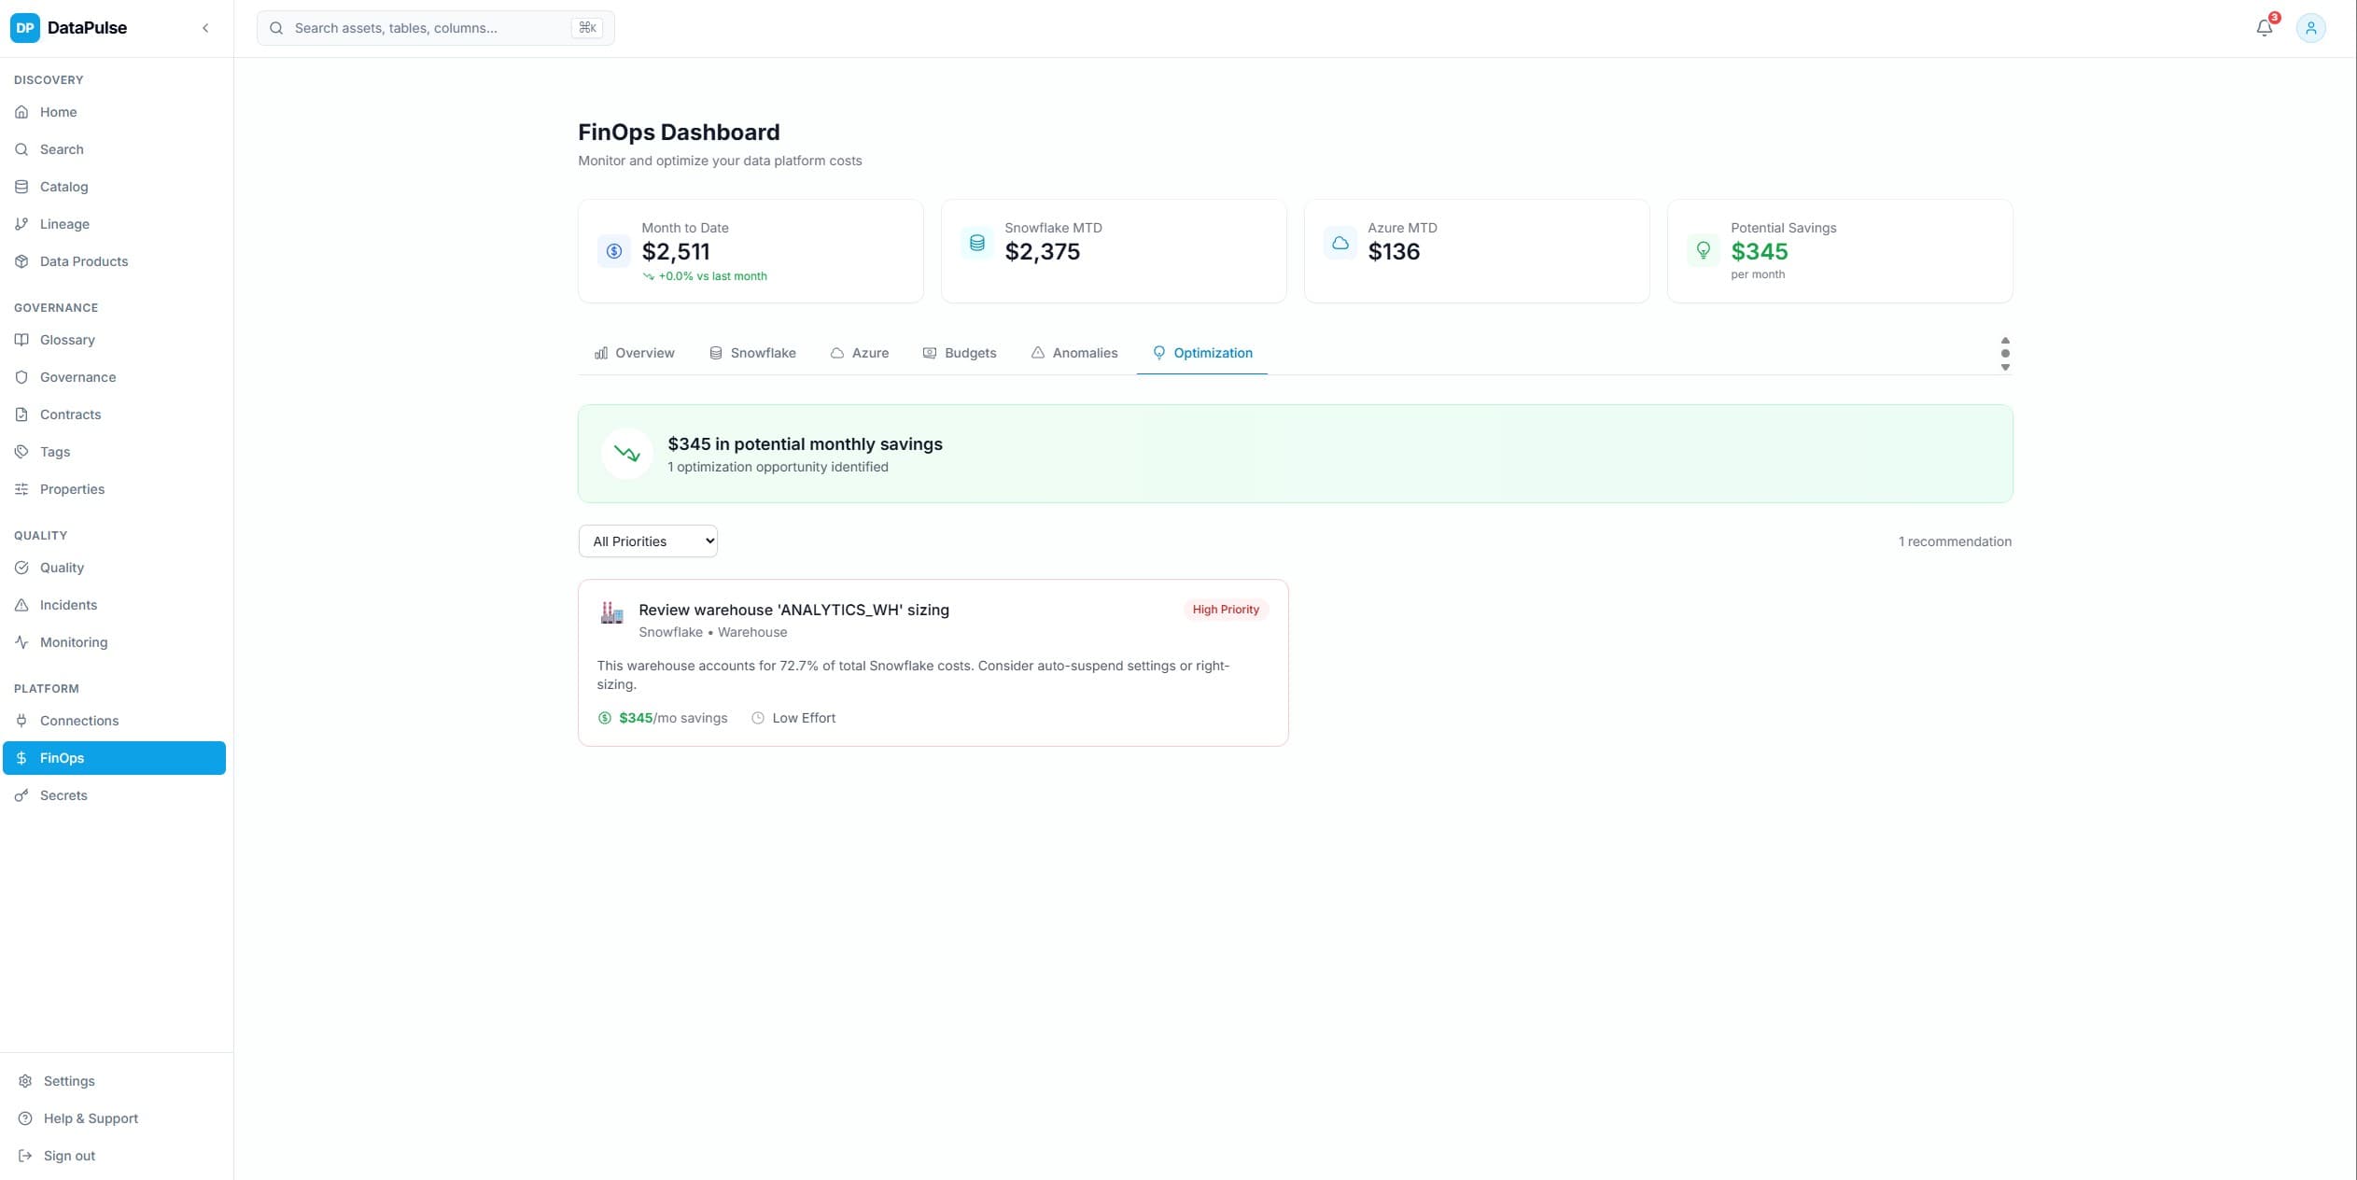Click the user avatar icon
This screenshot has height=1180, width=2357.
click(x=2310, y=27)
